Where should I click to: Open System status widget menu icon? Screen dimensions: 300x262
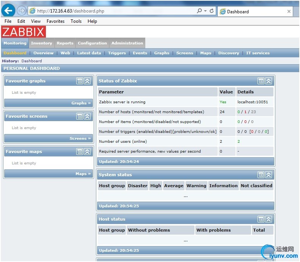point(261,175)
